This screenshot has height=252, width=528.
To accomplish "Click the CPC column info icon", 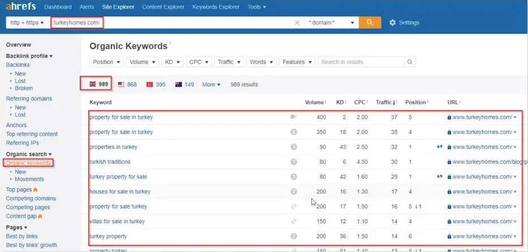I will click(367, 101).
